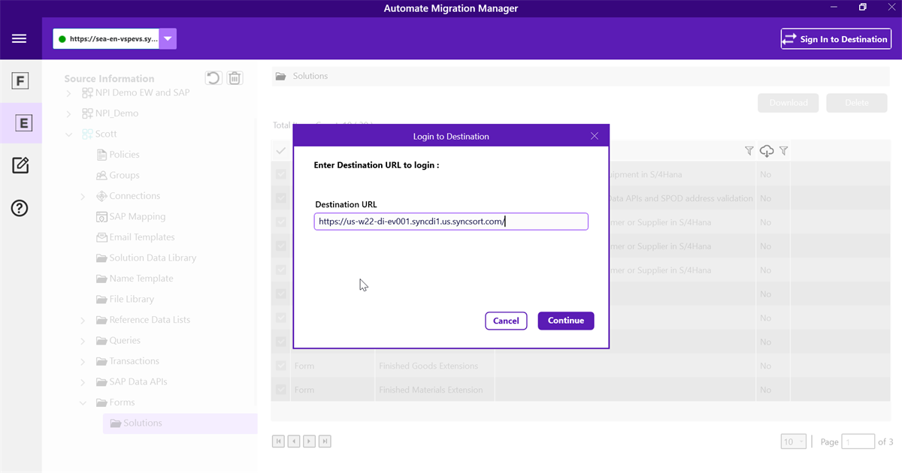Go to the previous page
Viewport: 902px width, 473px height.
click(294, 441)
